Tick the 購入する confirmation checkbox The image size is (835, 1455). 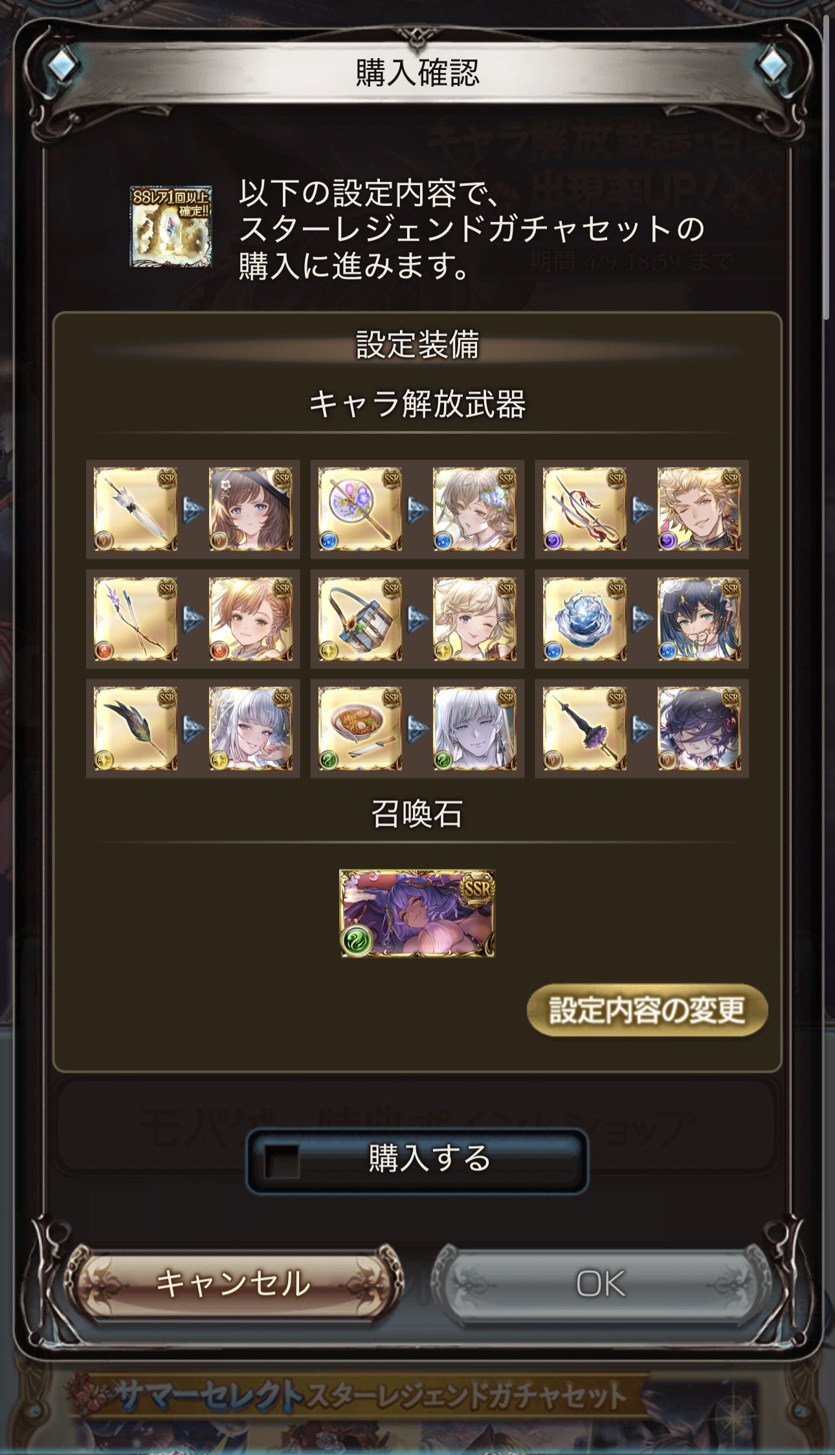click(282, 1162)
